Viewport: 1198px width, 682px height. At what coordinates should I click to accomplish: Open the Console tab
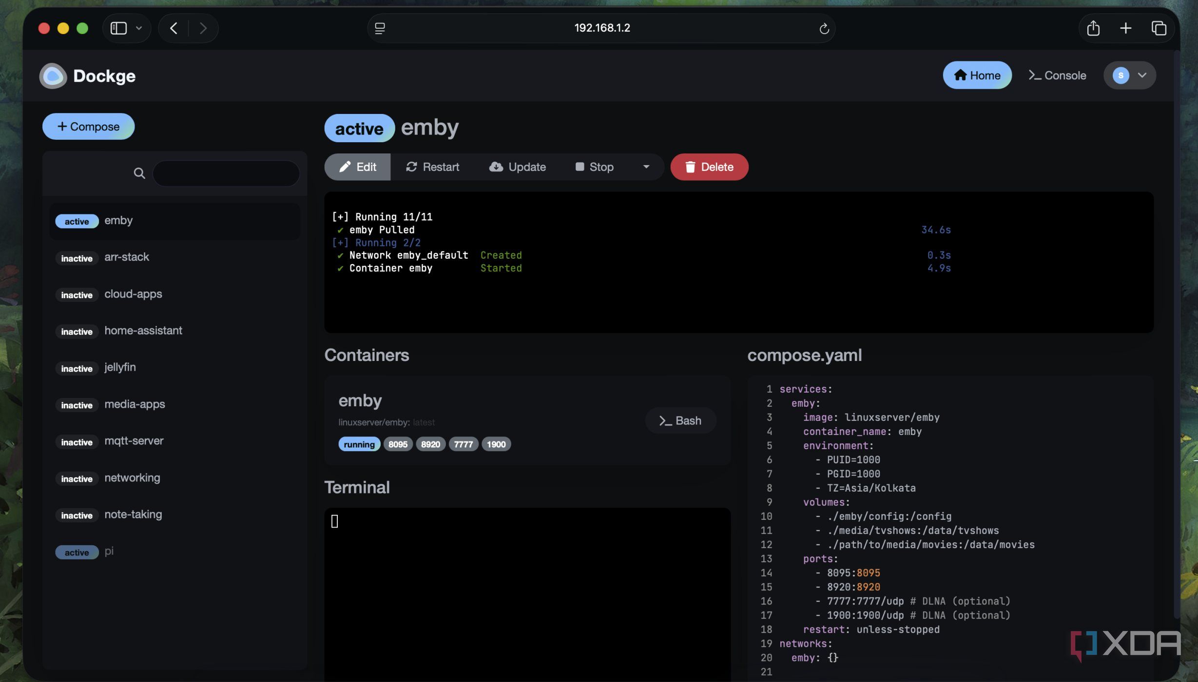pos(1057,76)
